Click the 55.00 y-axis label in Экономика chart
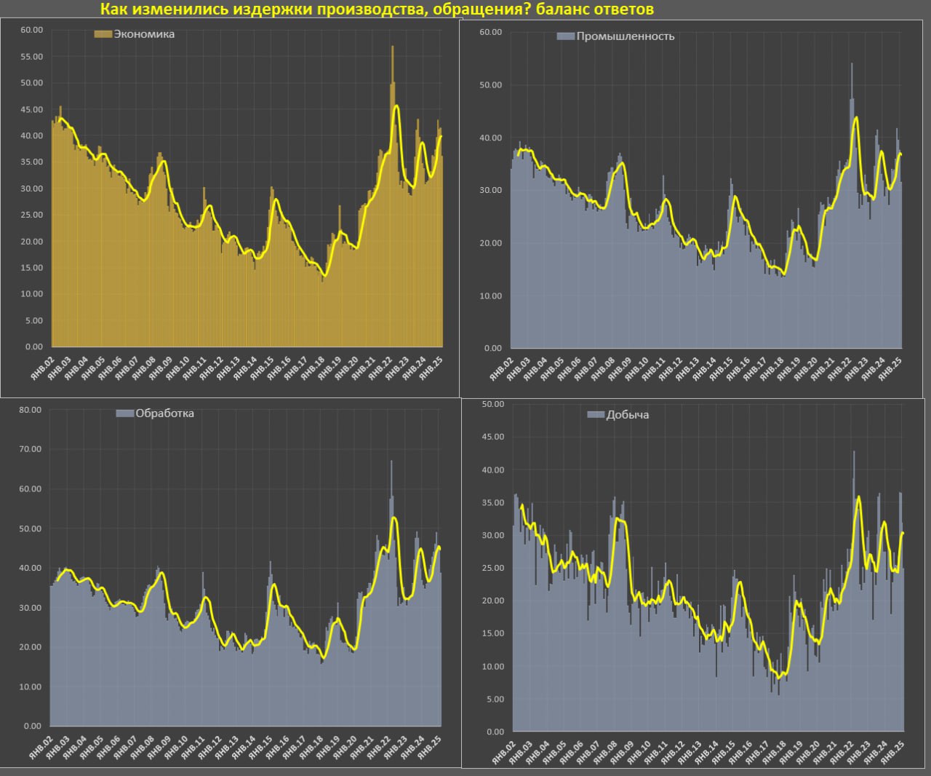 (32, 57)
